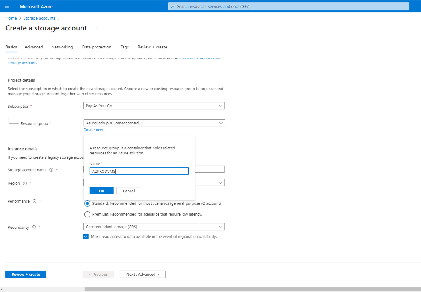Open the Redundancy dropdown
The width and height of the screenshot is (421, 292).
(154, 227)
